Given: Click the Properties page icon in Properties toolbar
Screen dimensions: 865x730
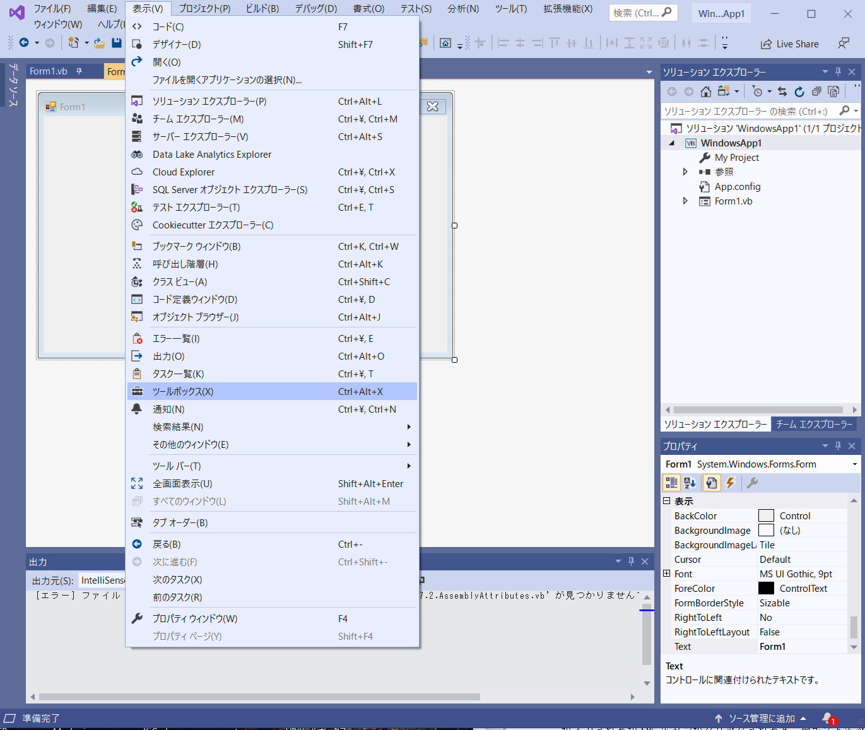Looking at the screenshot, I should coord(711,483).
